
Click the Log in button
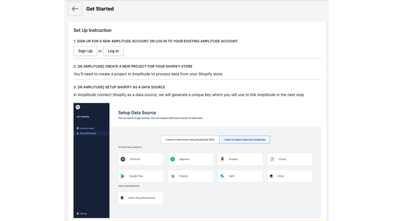[113, 51]
